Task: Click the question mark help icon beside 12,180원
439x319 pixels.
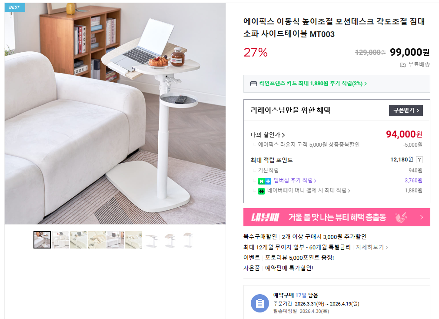Action: (x=419, y=160)
